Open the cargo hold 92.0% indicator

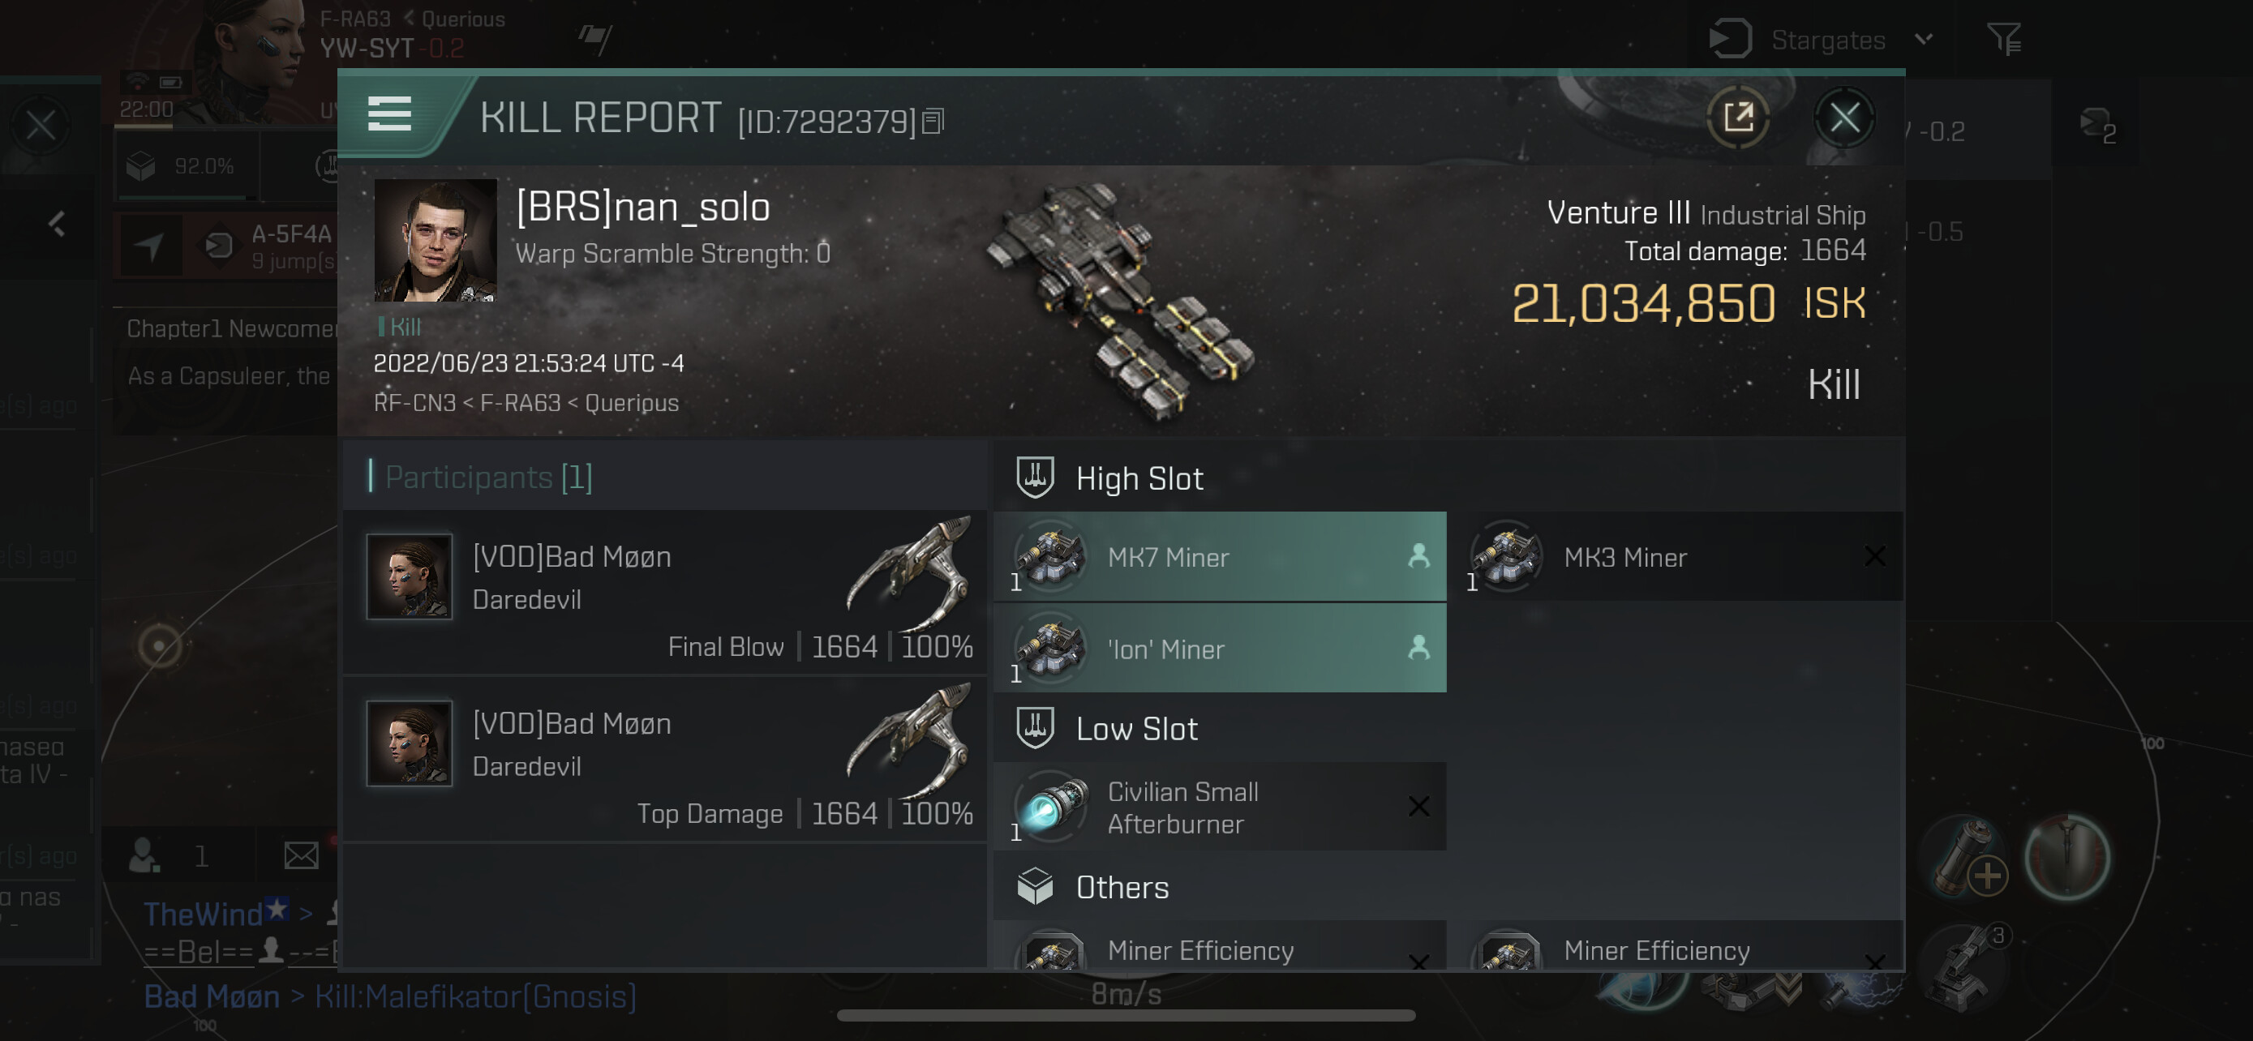[187, 166]
